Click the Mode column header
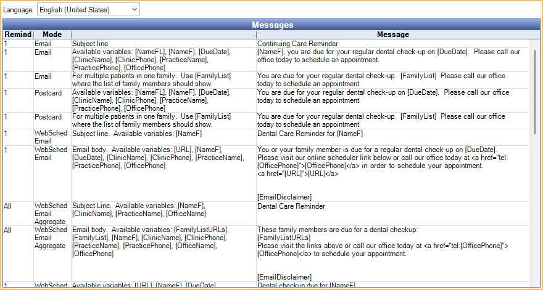This screenshot has height=290, width=543. click(52, 34)
